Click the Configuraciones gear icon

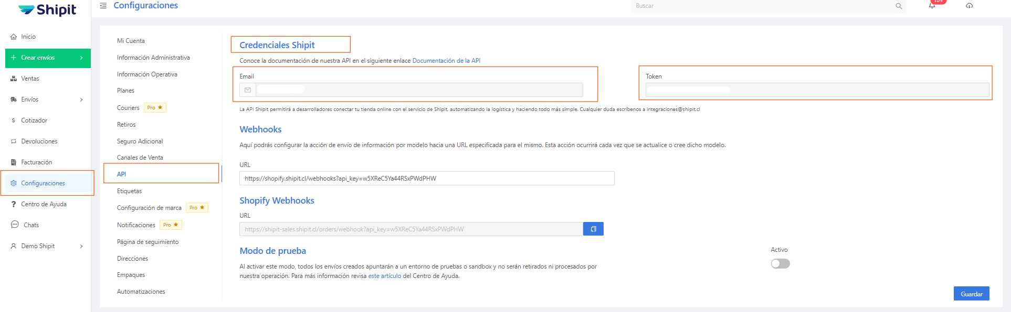[x=14, y=183]
